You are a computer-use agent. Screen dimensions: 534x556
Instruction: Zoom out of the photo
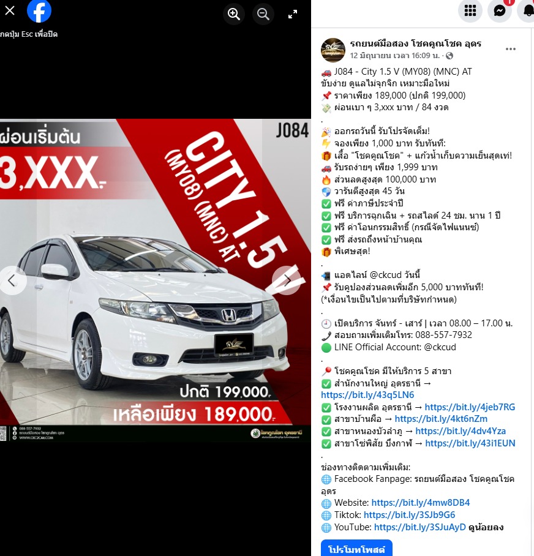(263, 13)
